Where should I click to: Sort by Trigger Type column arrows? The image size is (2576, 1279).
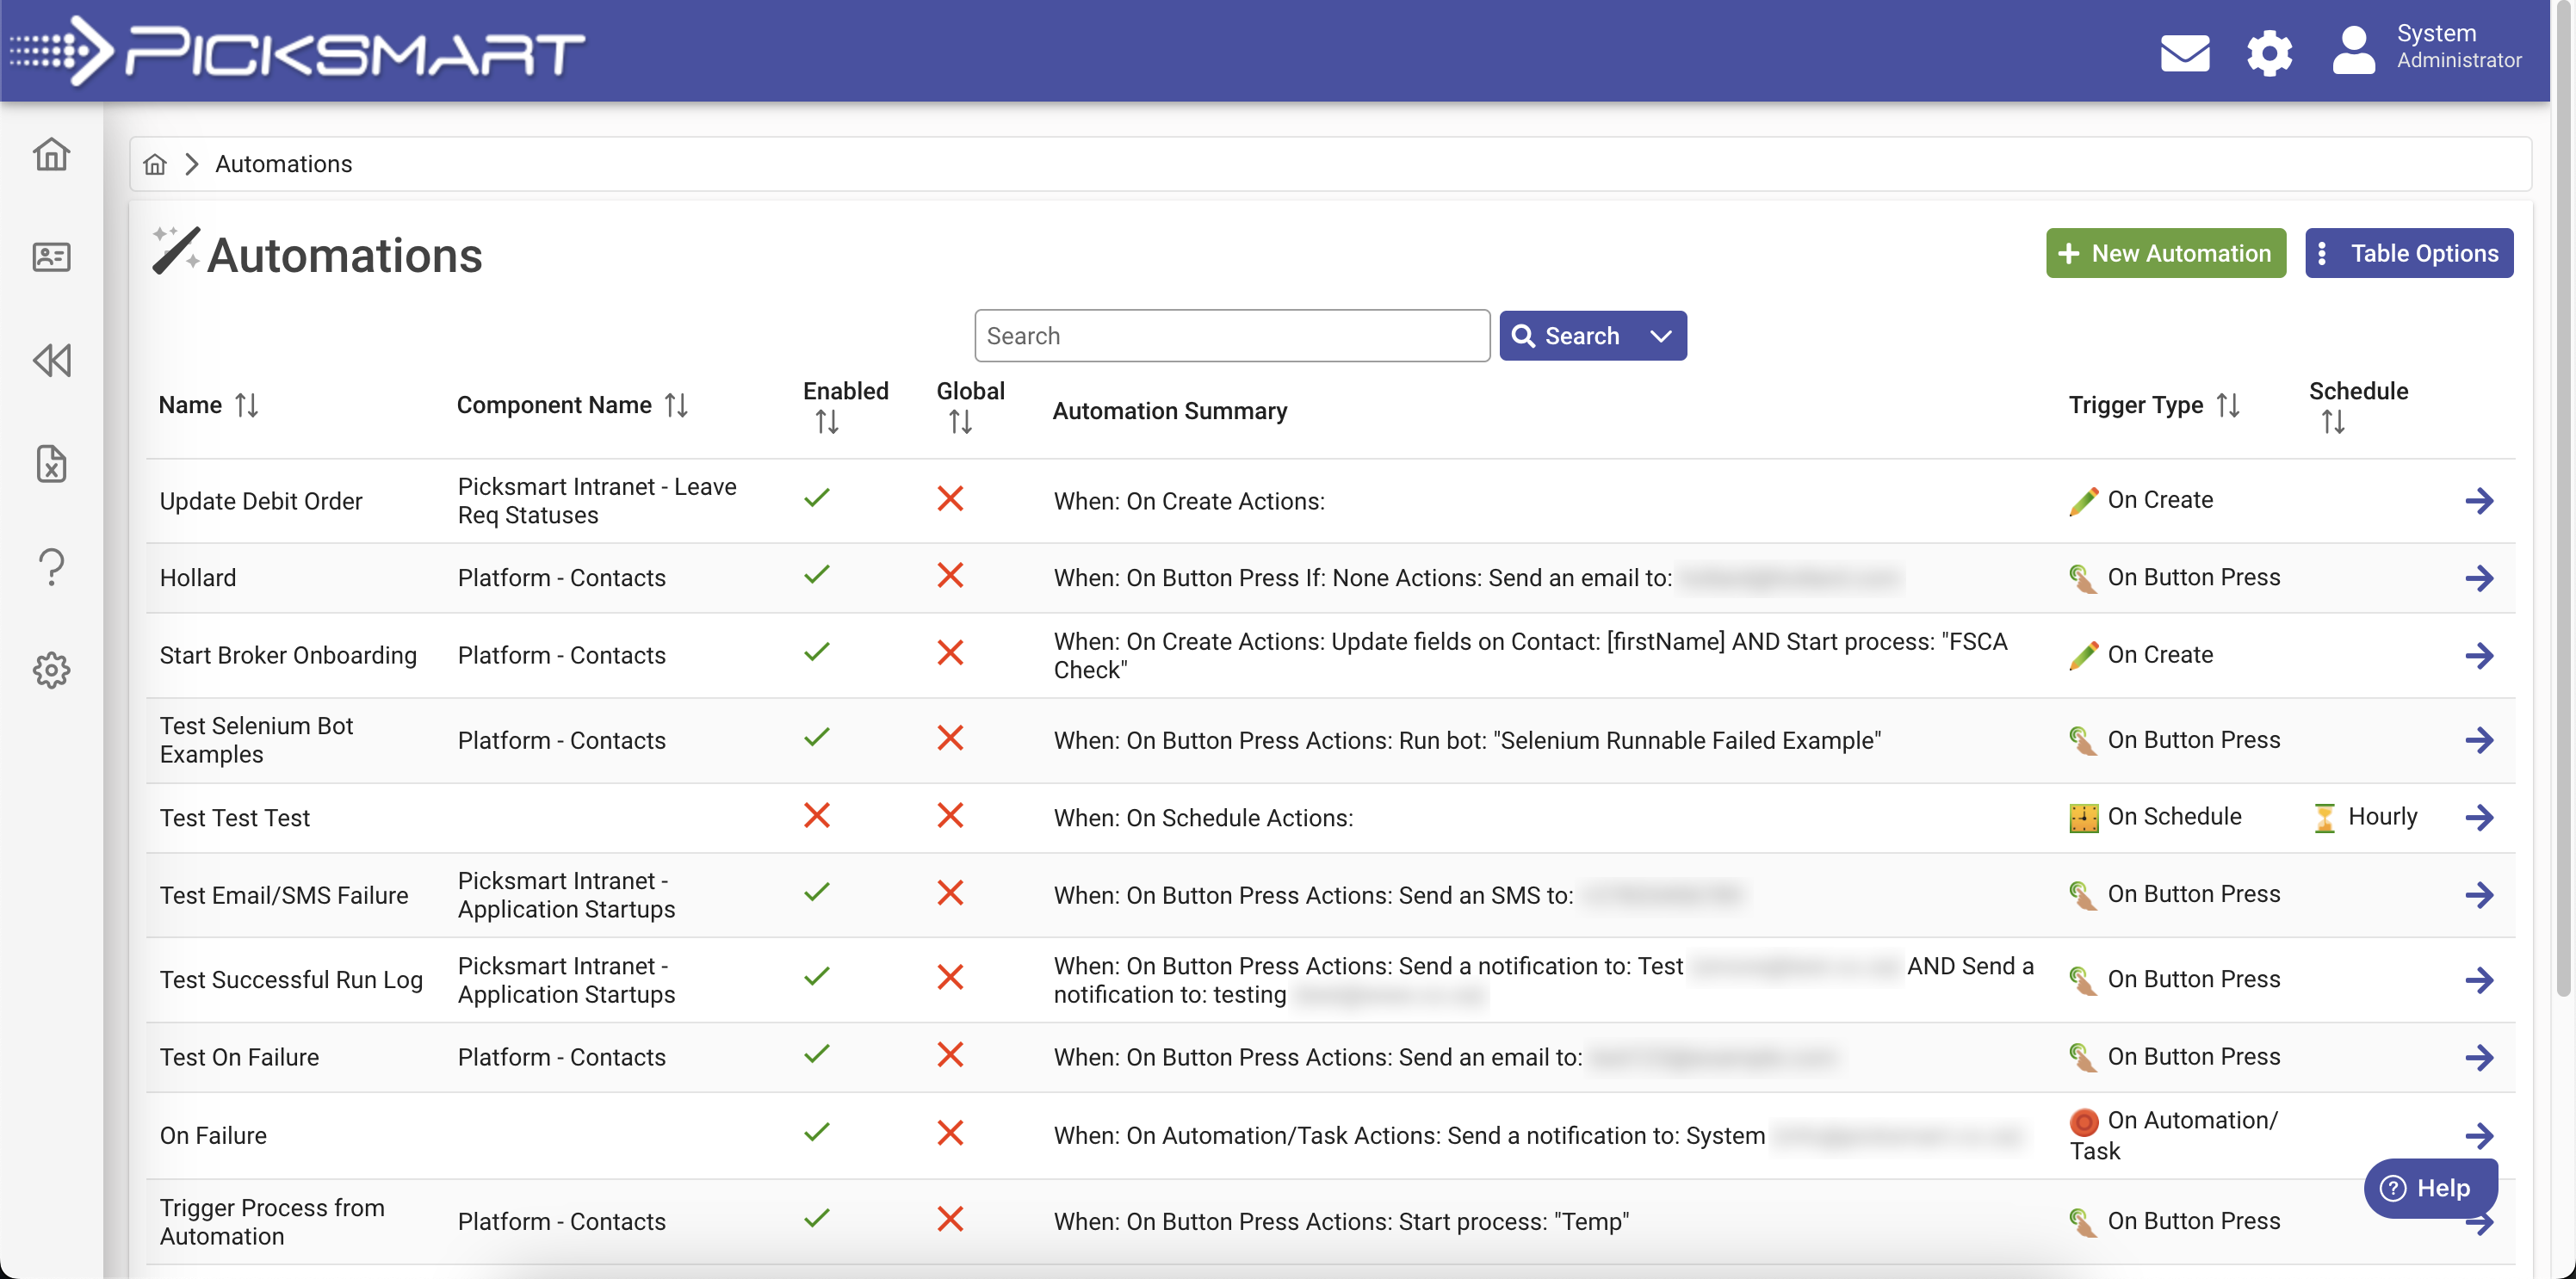coord(2227,405)
